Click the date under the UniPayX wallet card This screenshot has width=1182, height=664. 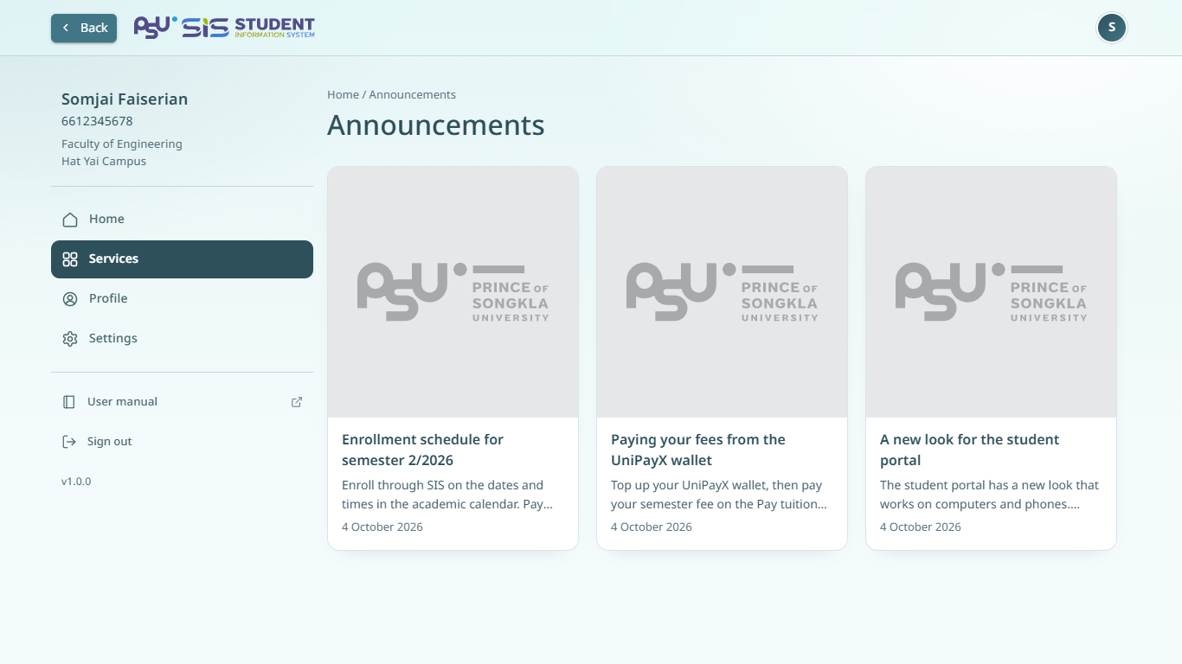tap(652, 527)
